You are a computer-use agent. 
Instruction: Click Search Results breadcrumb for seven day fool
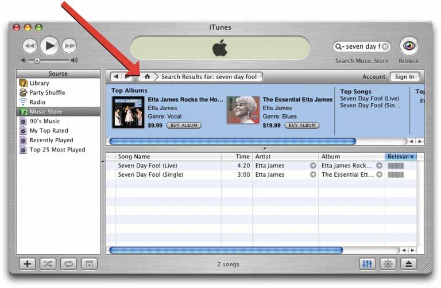coord(209,77)
